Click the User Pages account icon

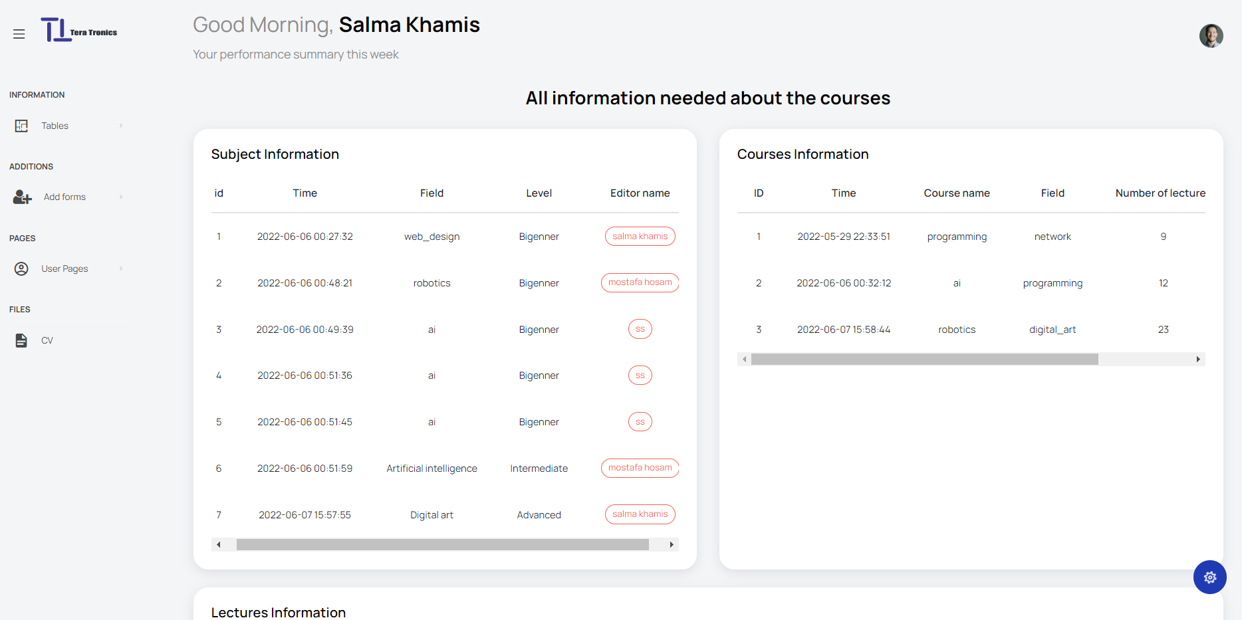point(21,268)
